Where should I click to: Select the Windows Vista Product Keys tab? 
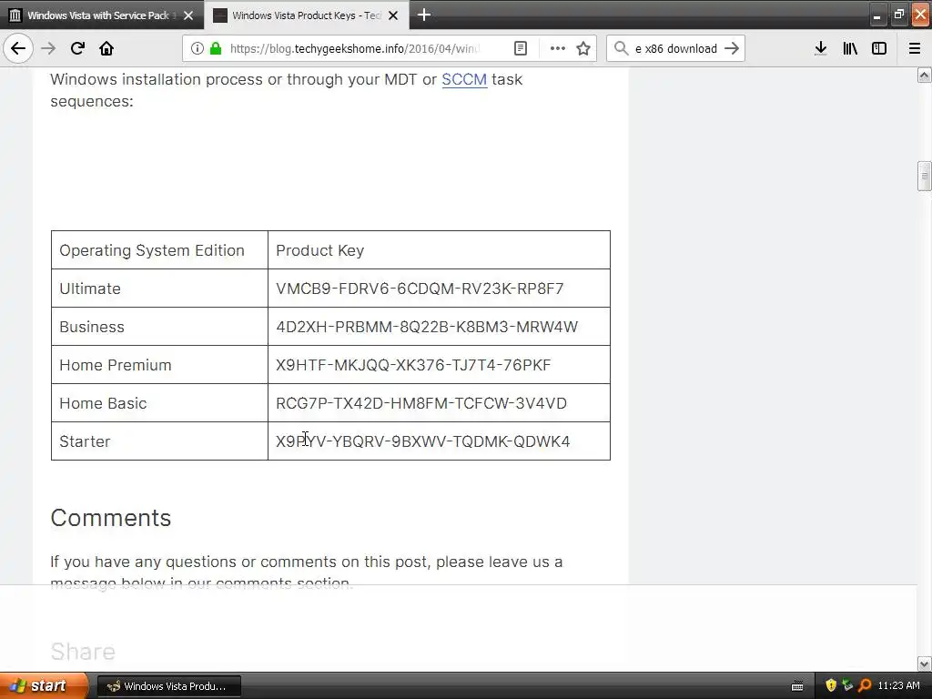click(307, 15)
